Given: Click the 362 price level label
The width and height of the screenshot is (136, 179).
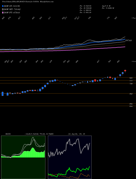Looking at the screenshot, I should (x=131, y=94).
